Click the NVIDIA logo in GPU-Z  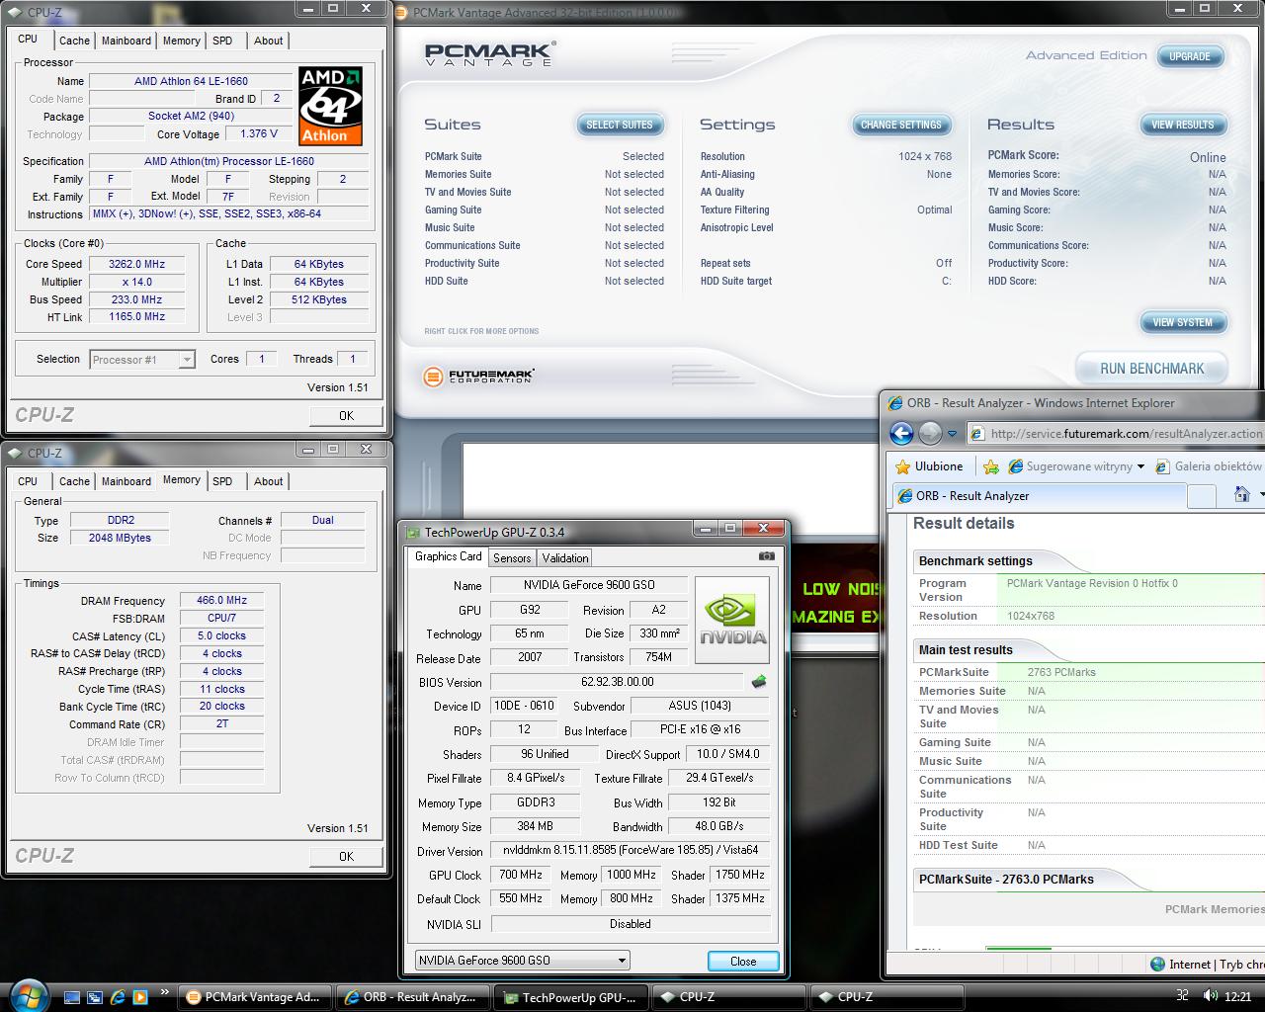732,619
